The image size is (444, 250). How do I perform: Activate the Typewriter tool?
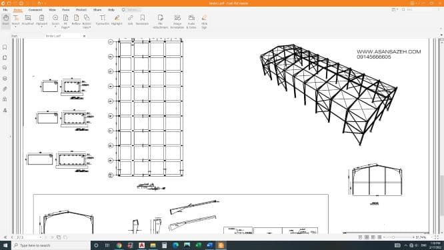click(x=103, y=20)
